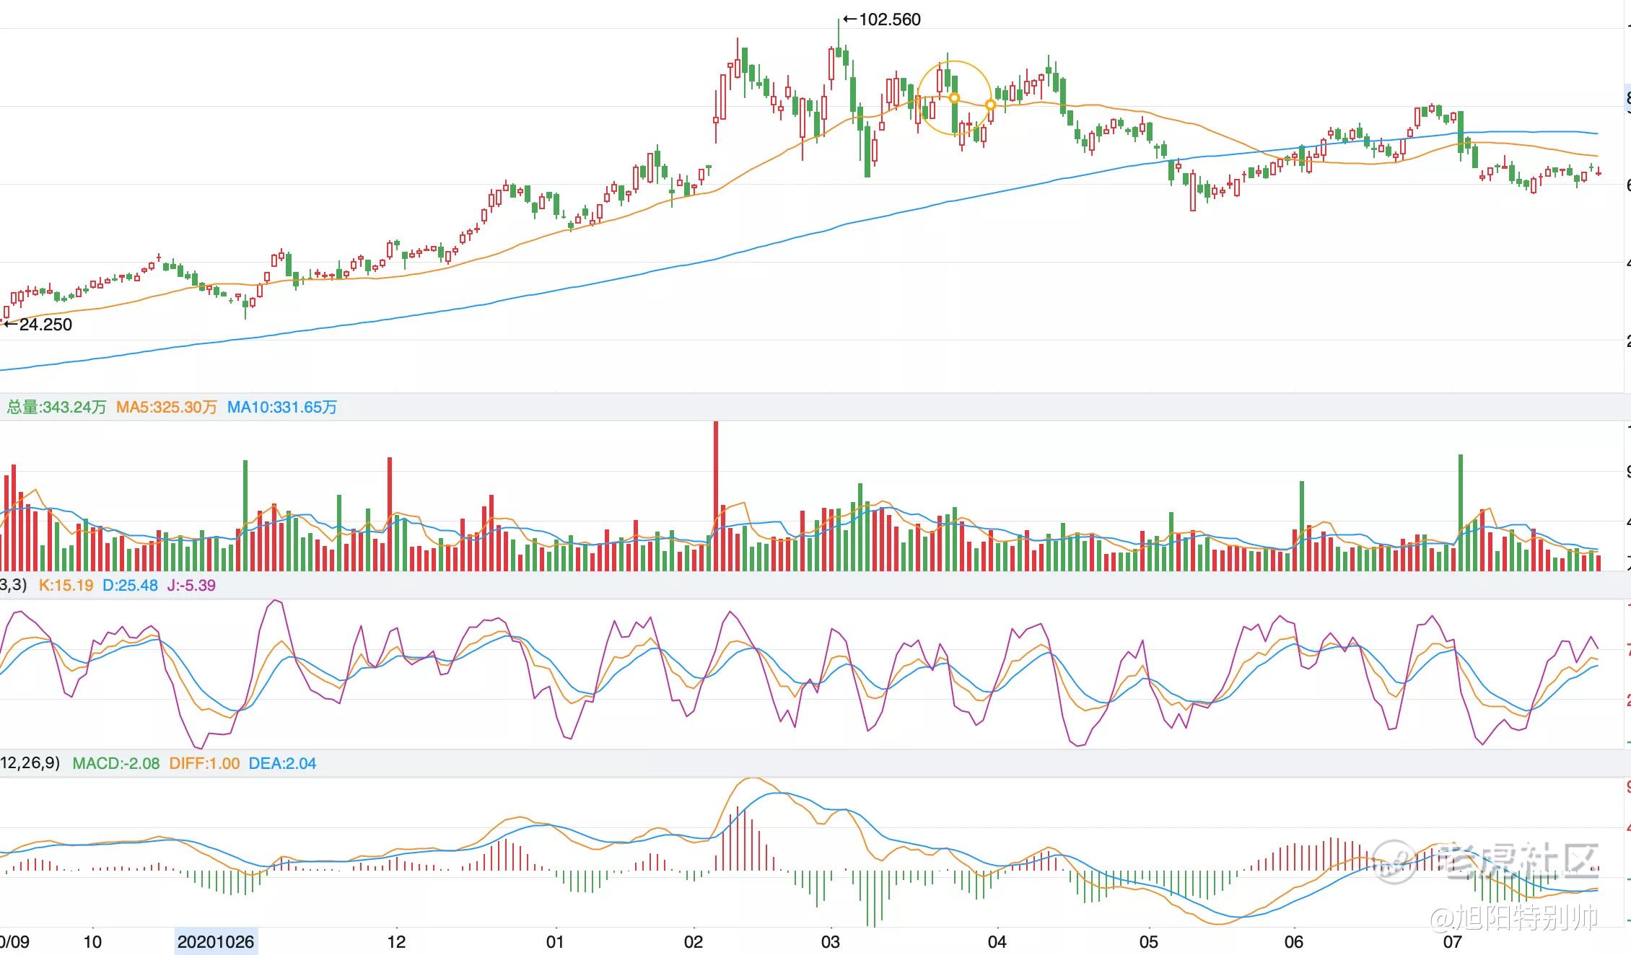Viewport: 1631px width, 955px height.
Task: Click the 12 month marker on the time axis
Action: click(x=396, y=942)
